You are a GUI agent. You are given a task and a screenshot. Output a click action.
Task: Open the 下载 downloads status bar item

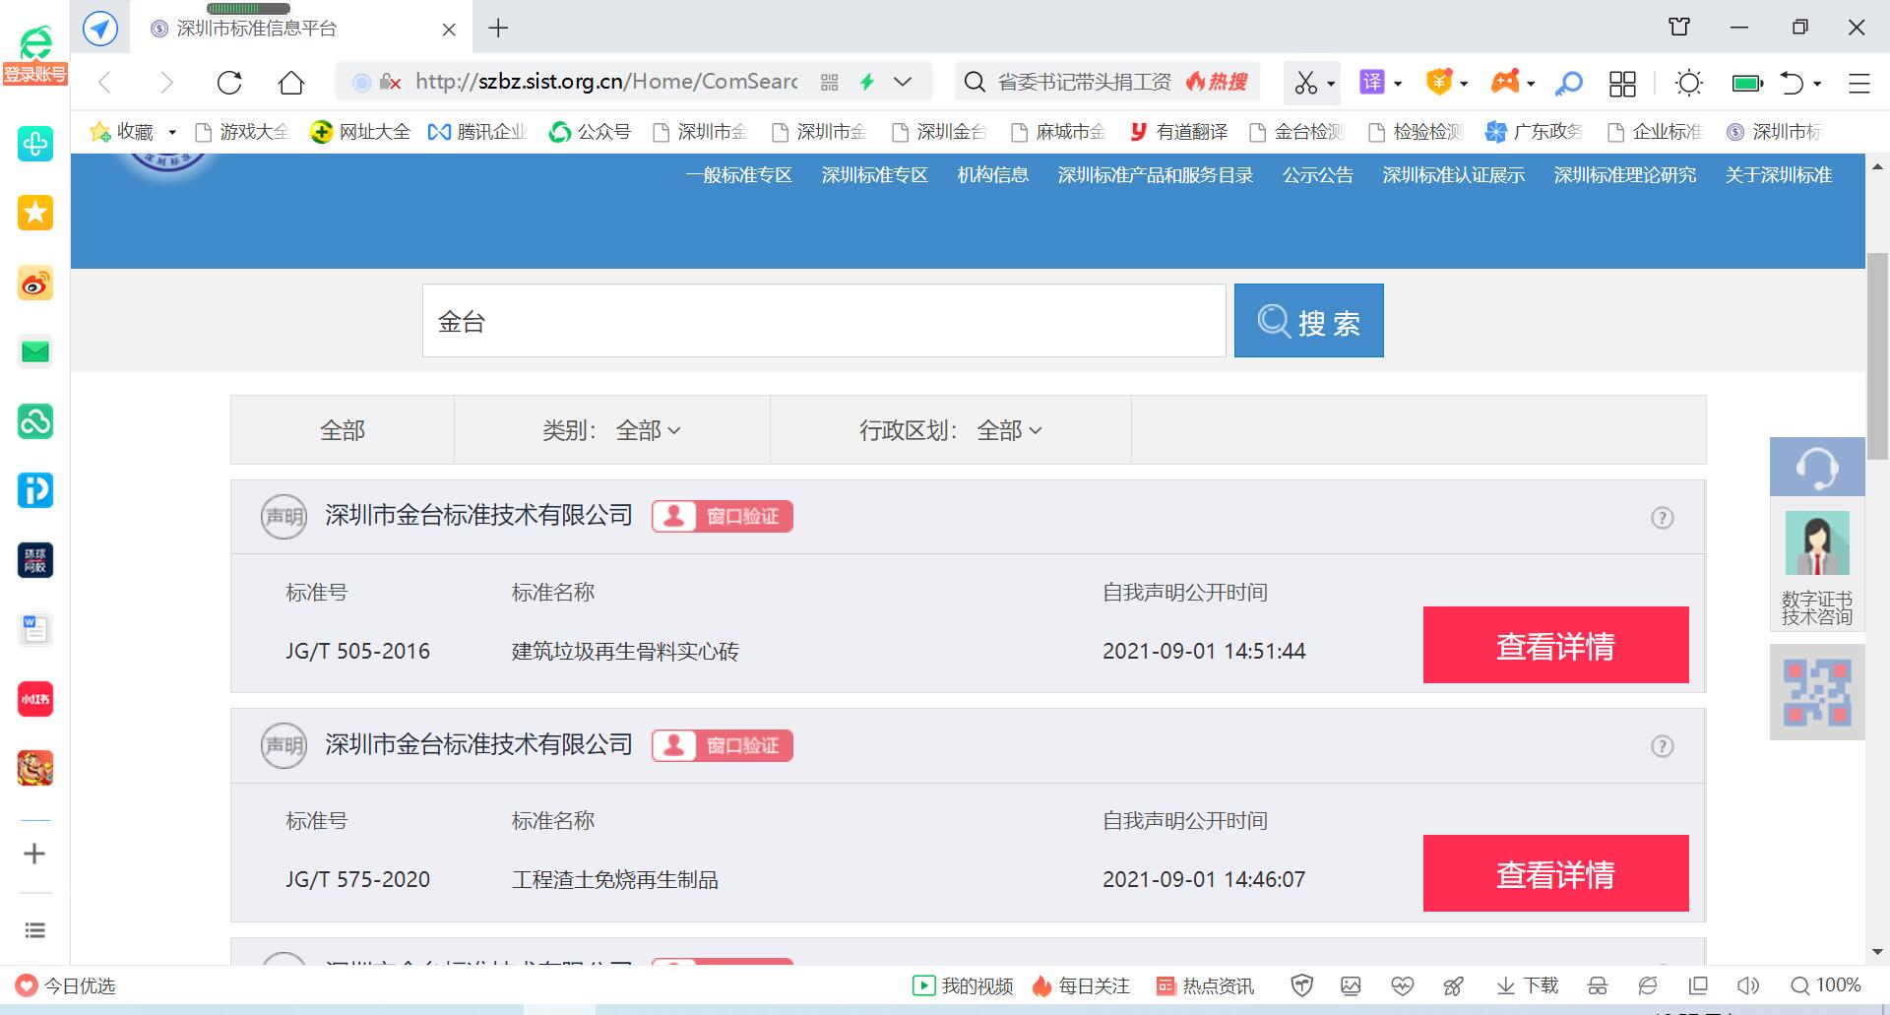(x=1527, y=985)
